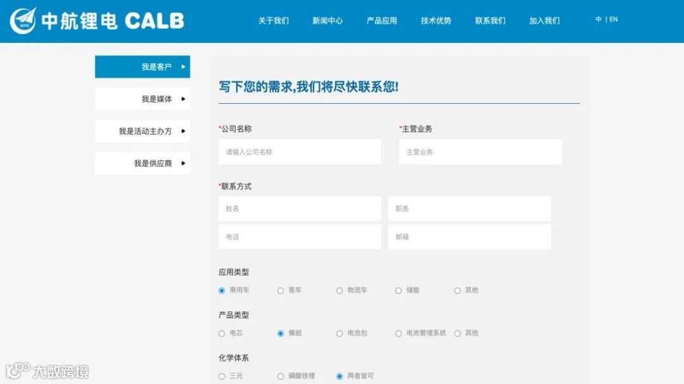Image resolution: width=684 pixels, height=384 pixels.
Task: Select the 我是供应商 sidebar tab
Action: pyautogui.click(x=142, y=163)
